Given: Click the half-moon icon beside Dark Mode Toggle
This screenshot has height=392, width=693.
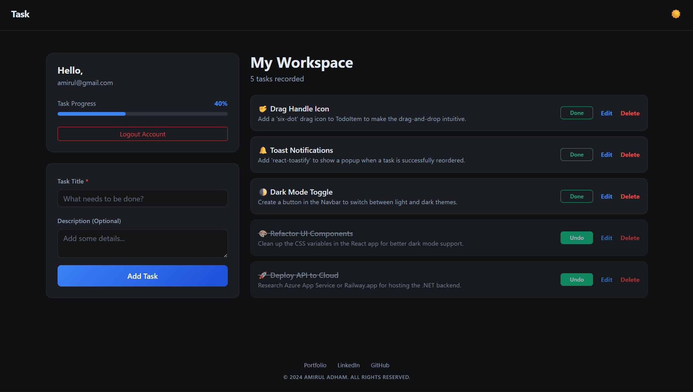Looking at the screenshot, I should (263, 192).
